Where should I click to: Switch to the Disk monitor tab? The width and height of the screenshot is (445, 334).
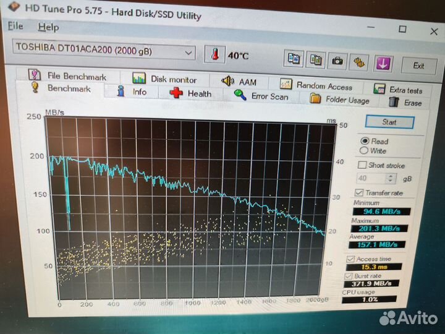(x=164, y=79)
